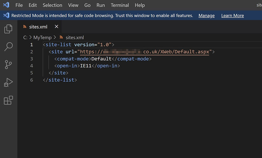Click the Manage link in Restricted Mode banner
Image resolution: width=262 pixels, height=158 pixels.
(x=206, y=15)
